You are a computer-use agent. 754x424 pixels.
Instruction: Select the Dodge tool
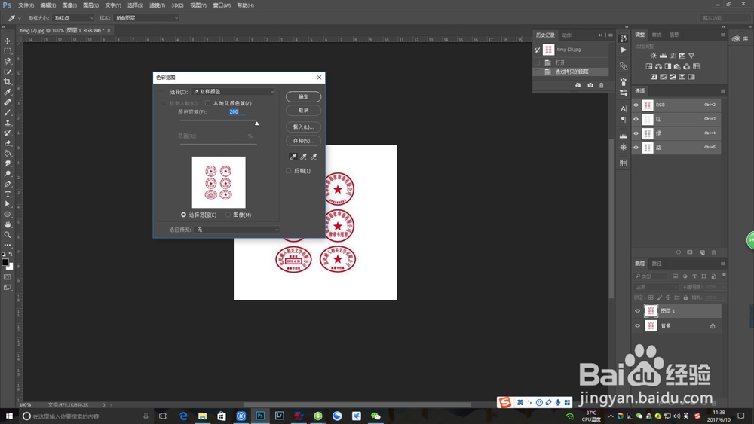(x=8, y=174)
